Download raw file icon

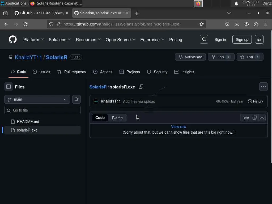click(x=262, y=118)
